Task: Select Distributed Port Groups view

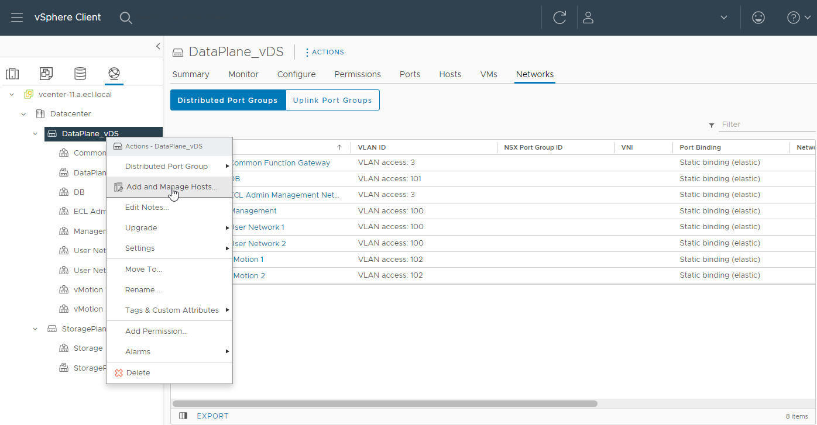Action: pyautogui.click(x=228, y=100)
